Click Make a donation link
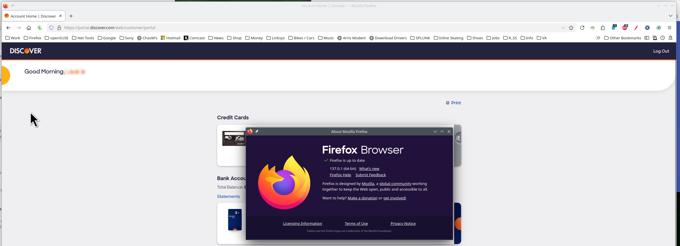Screen dimensions: 680x246 [362, 198]
